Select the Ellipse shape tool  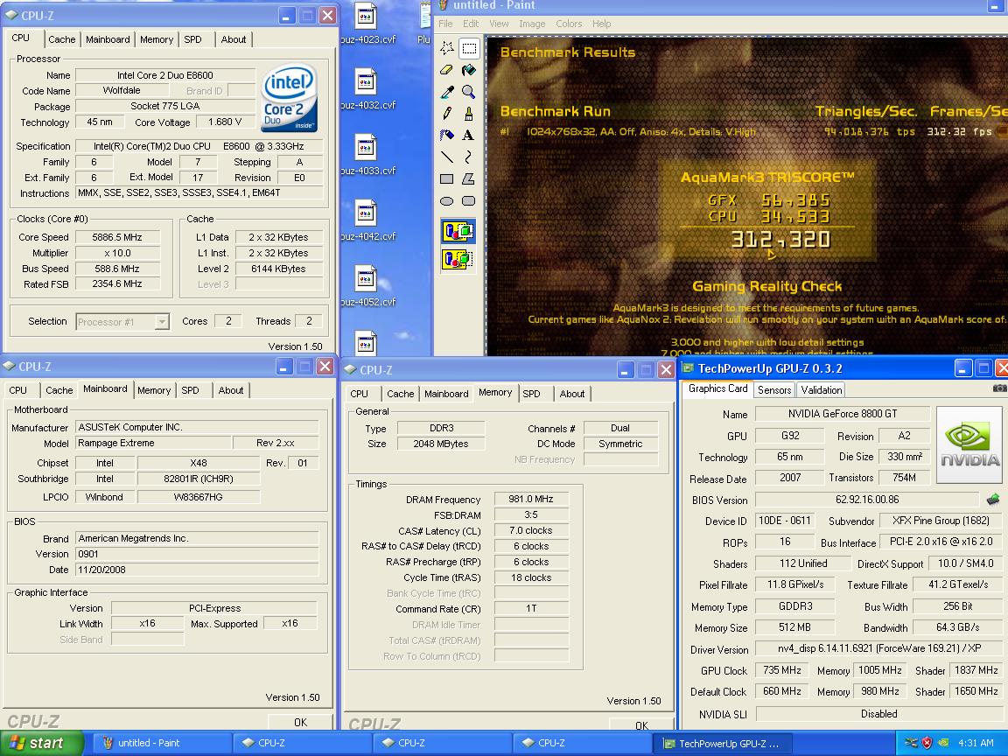[x=447, y=200]
